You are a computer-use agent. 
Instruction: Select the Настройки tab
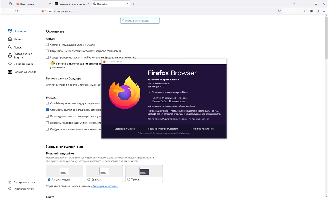coord(111,4)
